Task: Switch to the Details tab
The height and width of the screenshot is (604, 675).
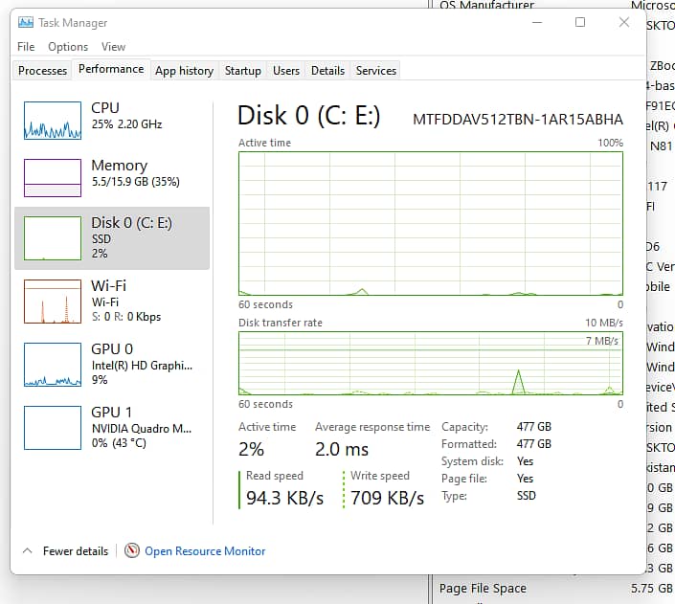Action: point(327,71)
